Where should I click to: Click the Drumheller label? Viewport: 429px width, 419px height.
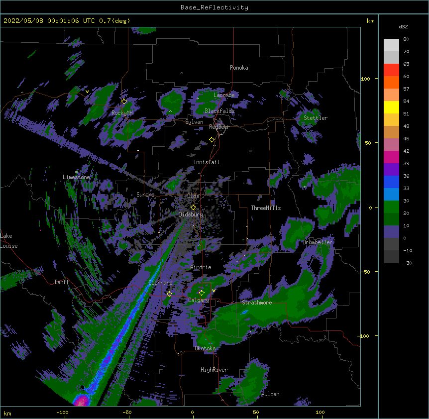[318, 242]
